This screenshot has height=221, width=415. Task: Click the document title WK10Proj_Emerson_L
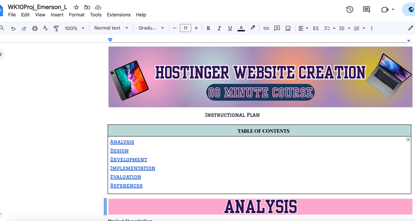(37, 7)
